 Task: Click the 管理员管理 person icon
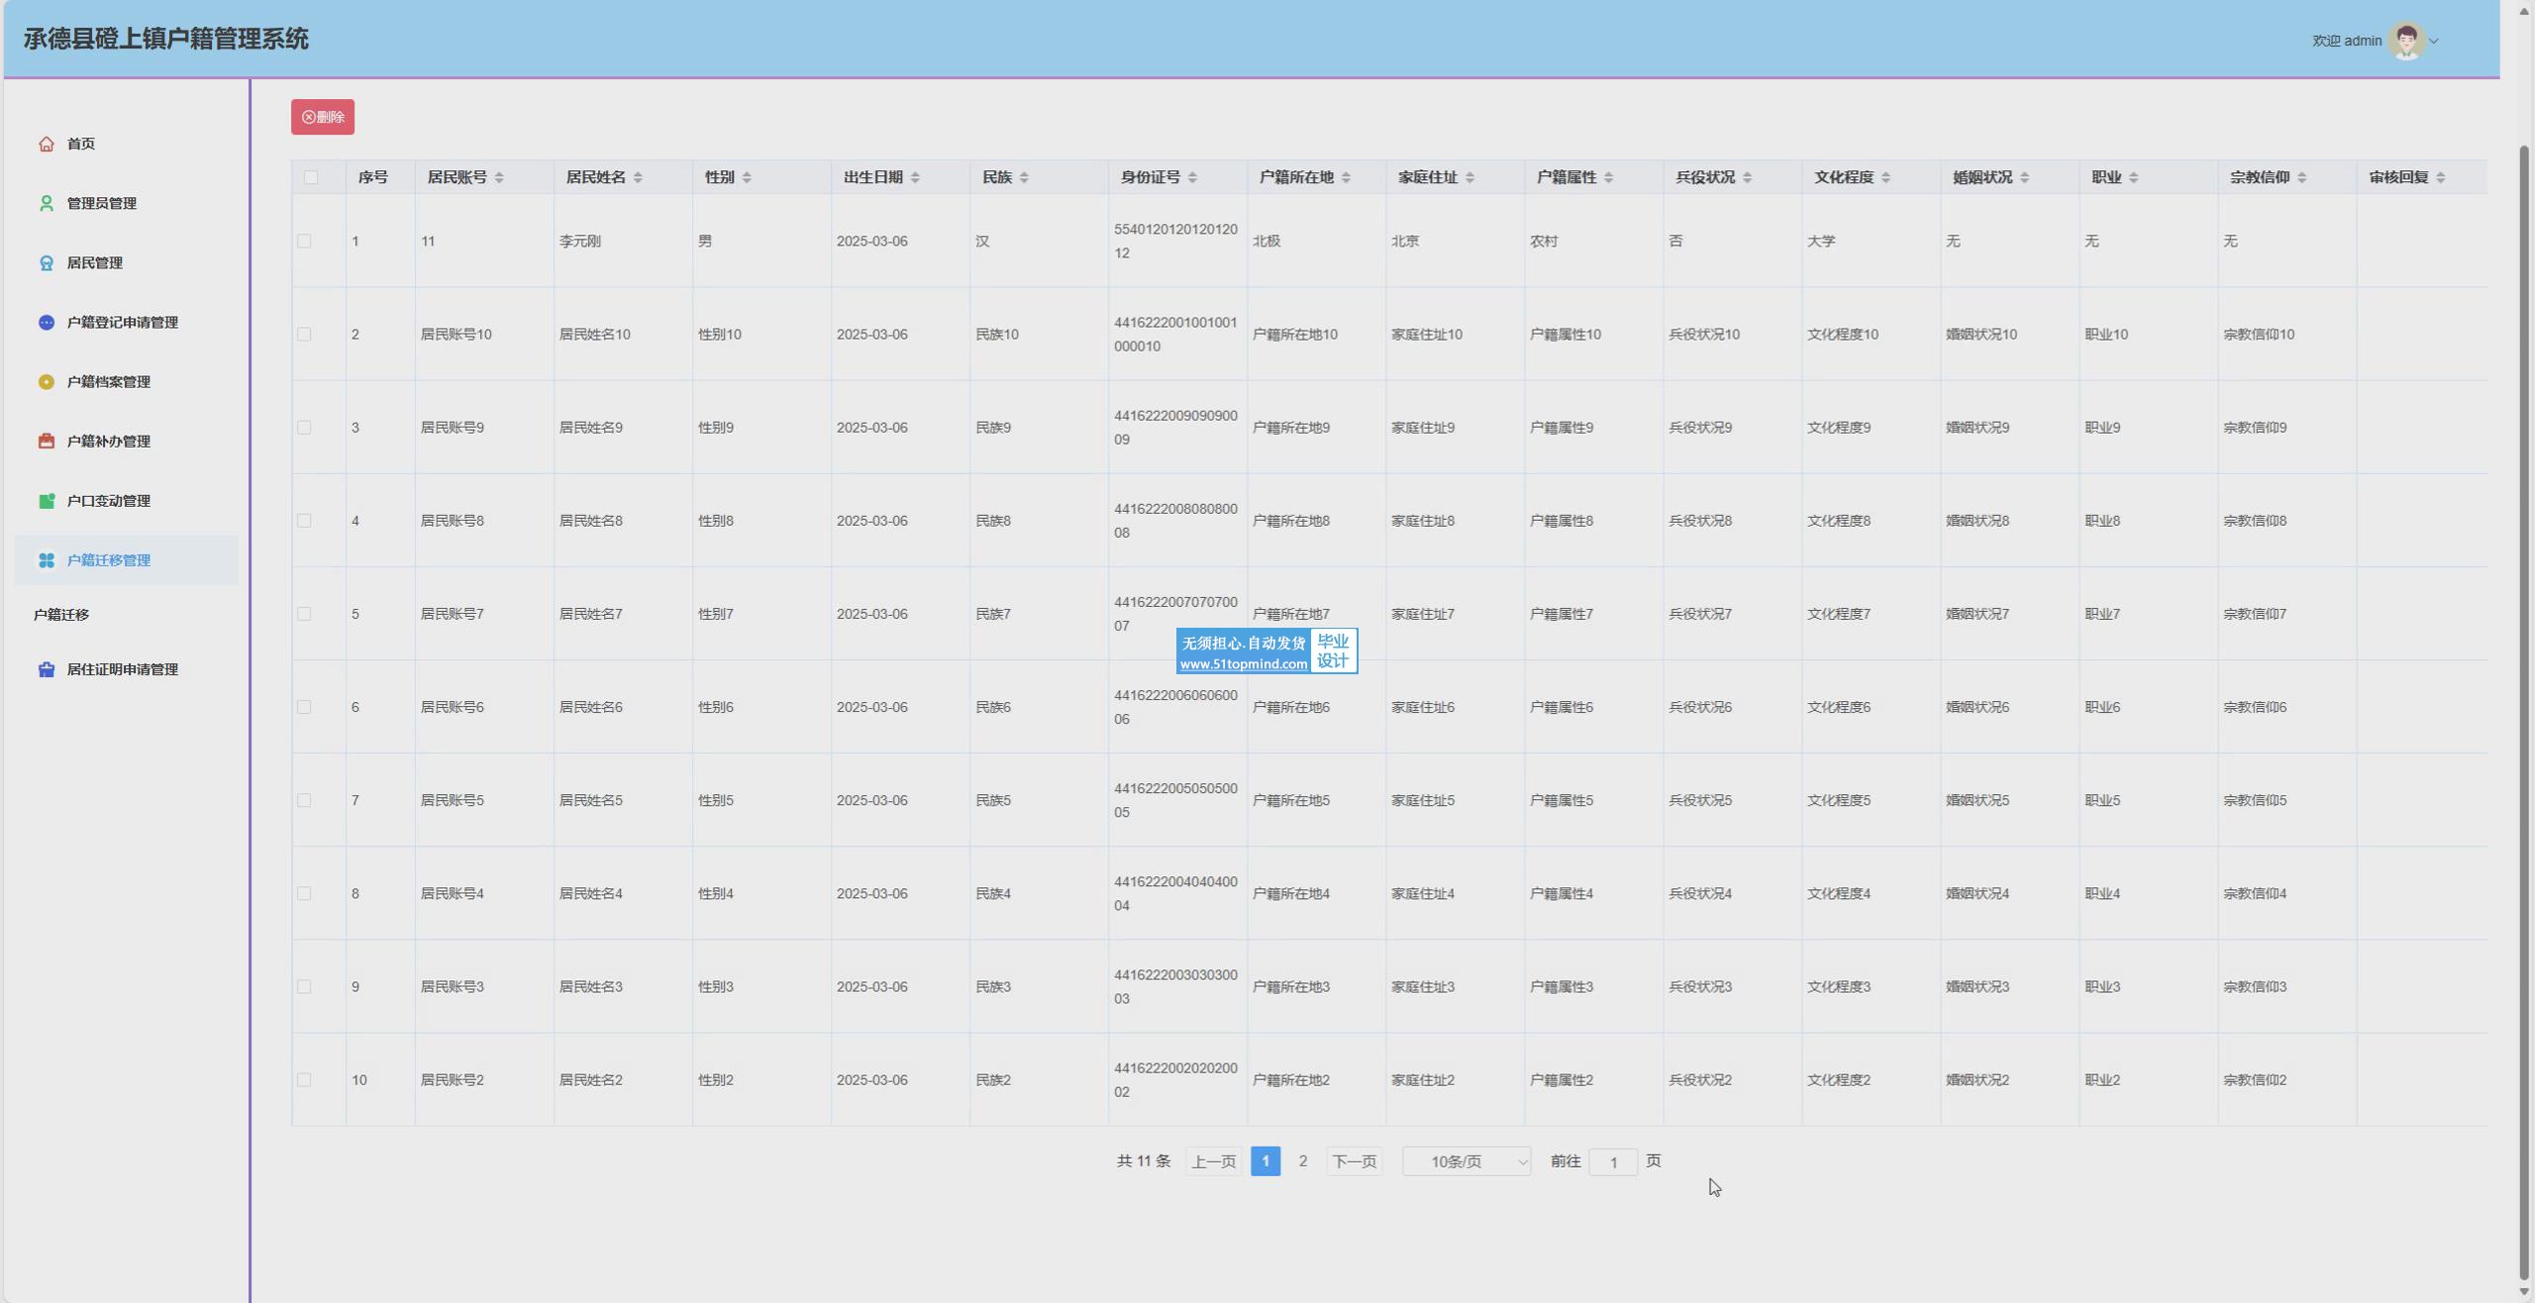46,203
